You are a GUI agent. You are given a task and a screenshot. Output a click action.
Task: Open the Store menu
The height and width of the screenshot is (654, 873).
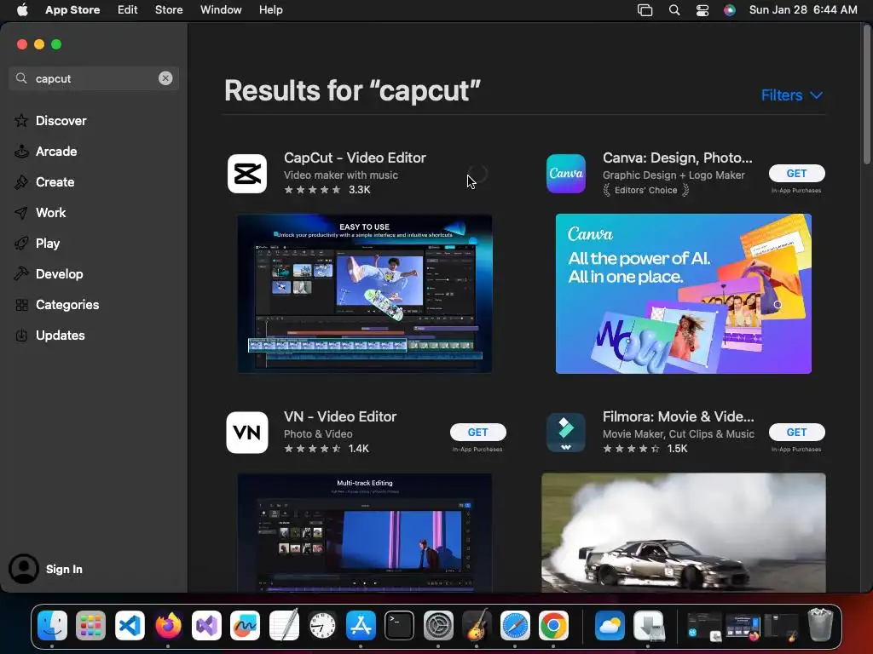pos(169,10)
